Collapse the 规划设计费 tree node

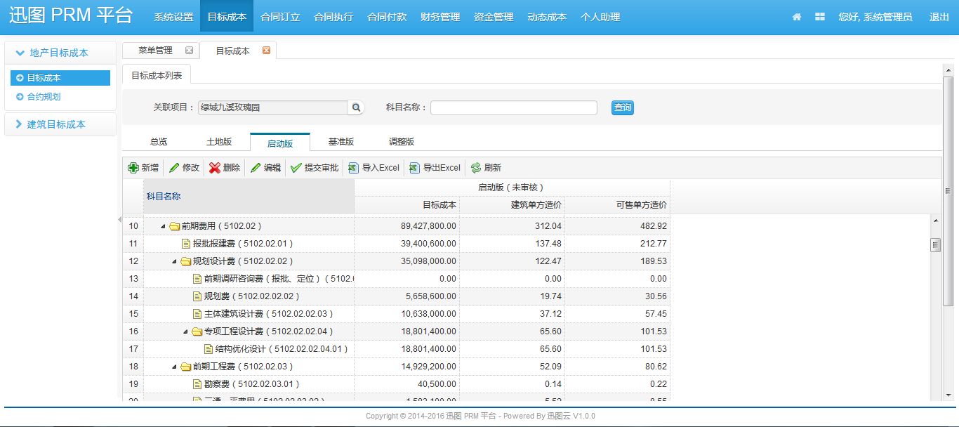pos(175,261)
